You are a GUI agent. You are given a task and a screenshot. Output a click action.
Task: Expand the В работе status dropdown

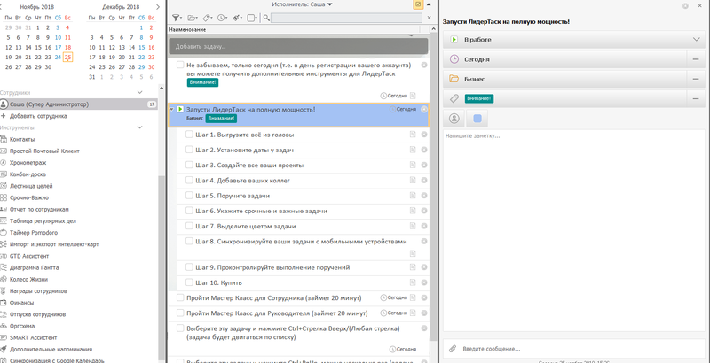click(x=697, y=40)
